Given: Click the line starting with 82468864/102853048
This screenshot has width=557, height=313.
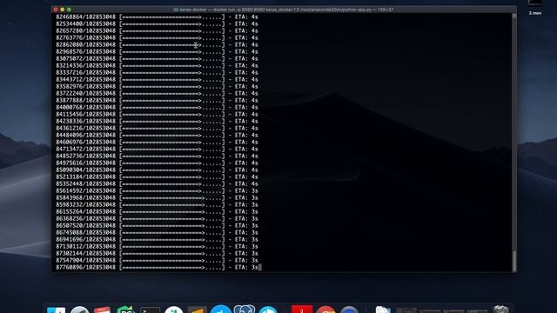Looking at the screenshot, I should [157, 17].
